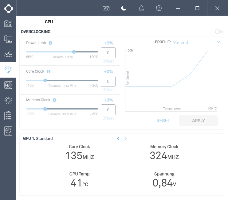The height and width of the screenshot is (200, 228).
Task: Select the speedometer overclocking sidebar icon
Action: coord(8,70)
